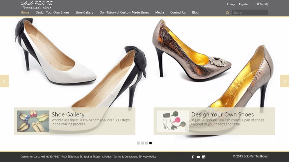Go to previous slide with left arrow
The height and width of the screenshot is (162, 289).
(x=4, y=81)
